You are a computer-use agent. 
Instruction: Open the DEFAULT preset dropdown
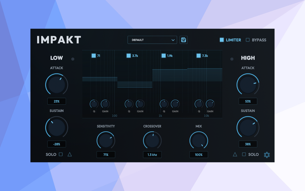pos(152,40)
